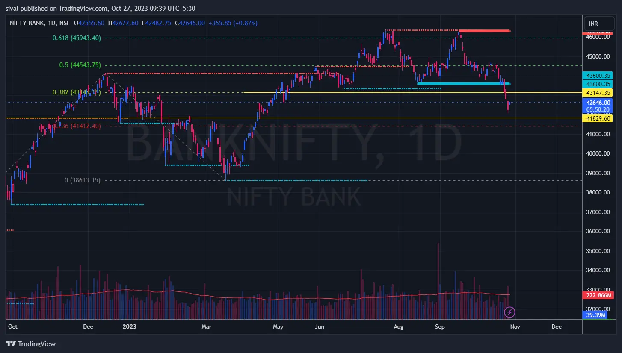
Task: Click the NIFTY BANK, 1D, NSE symbol title
Action: (x=40, y=23)
